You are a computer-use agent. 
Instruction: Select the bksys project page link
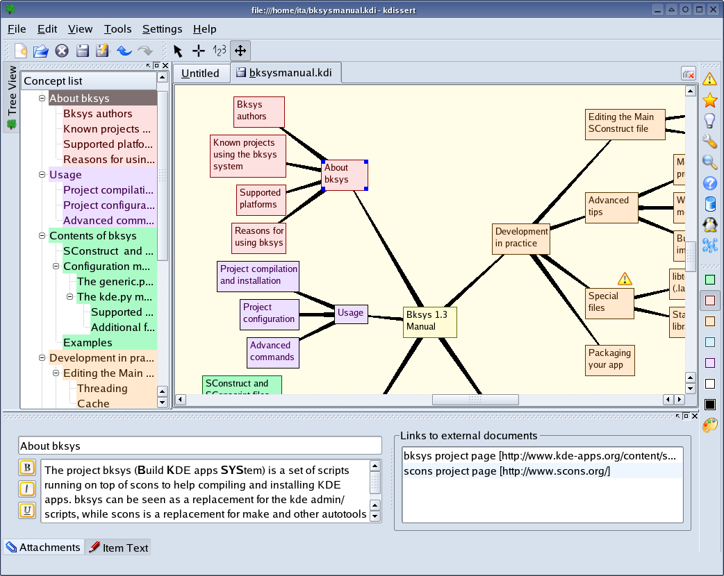tap(542, 456)
